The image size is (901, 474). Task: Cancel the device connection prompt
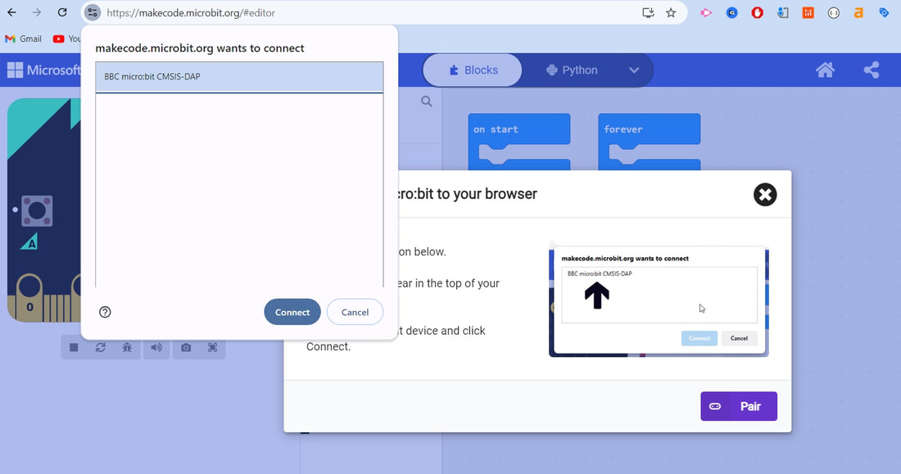(355, 312)
